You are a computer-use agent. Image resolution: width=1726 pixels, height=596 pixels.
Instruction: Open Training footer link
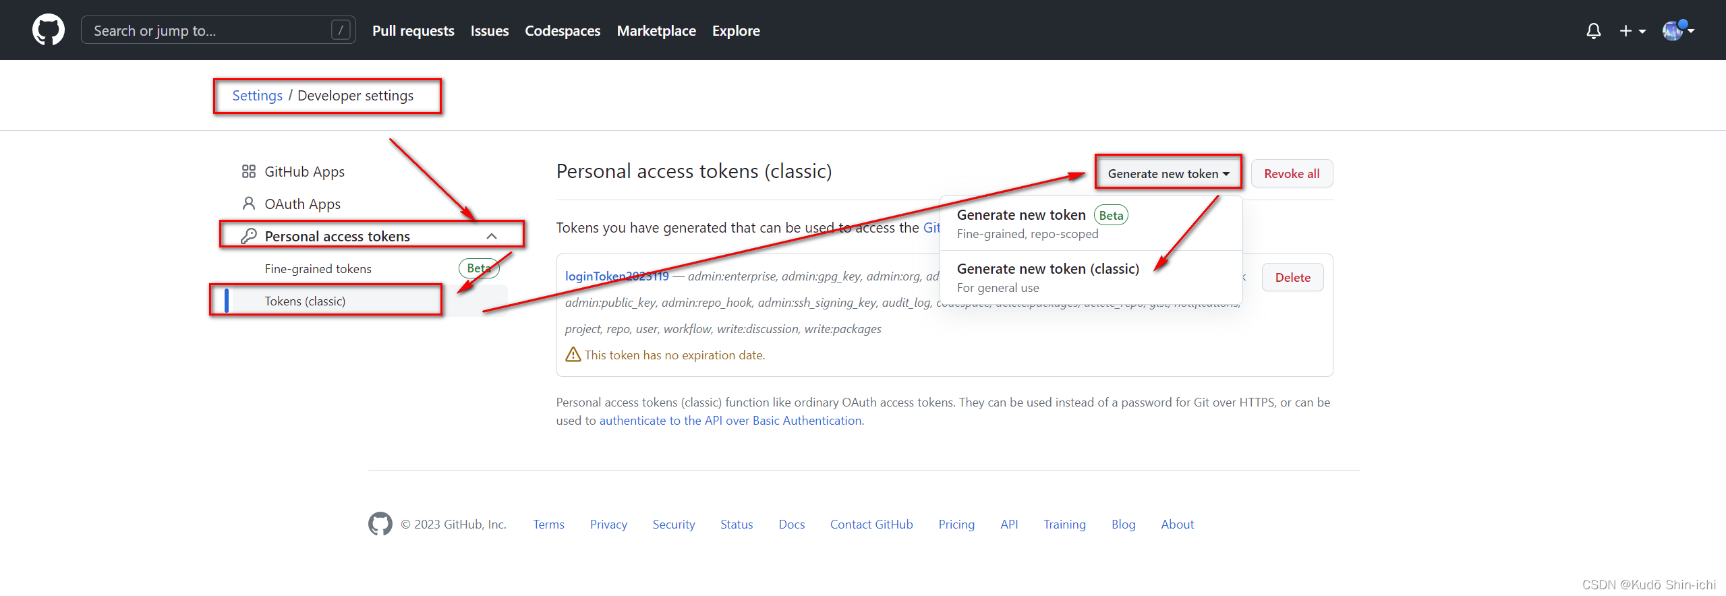(x=1064, y=525)
